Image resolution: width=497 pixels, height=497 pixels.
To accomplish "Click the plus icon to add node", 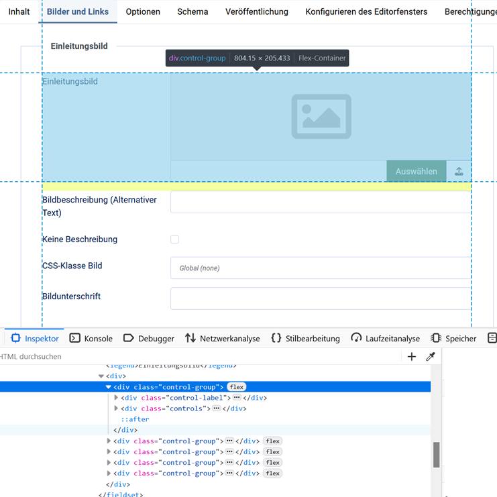I will pyautogui.click(x=412, y=357).
